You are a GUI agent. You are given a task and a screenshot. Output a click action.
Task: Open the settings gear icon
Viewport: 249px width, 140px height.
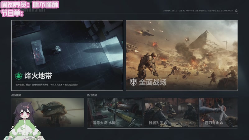pyautogui.click(x=236, y=11)
